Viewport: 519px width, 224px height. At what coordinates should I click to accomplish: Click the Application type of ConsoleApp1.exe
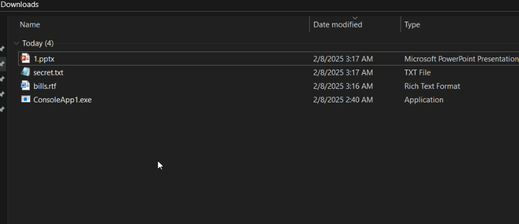(423, 99)
